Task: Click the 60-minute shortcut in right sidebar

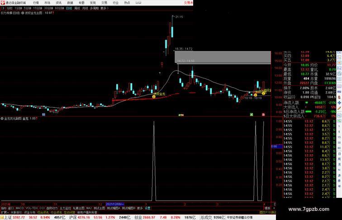Action: [x=339, y=148]
